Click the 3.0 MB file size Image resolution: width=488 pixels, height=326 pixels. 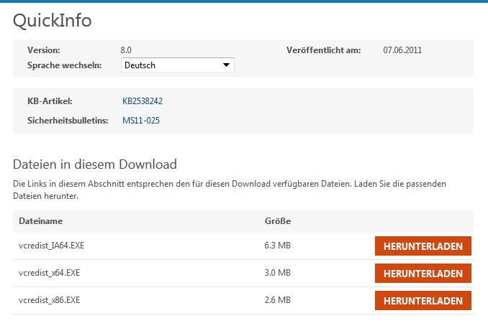coord(277,273)
